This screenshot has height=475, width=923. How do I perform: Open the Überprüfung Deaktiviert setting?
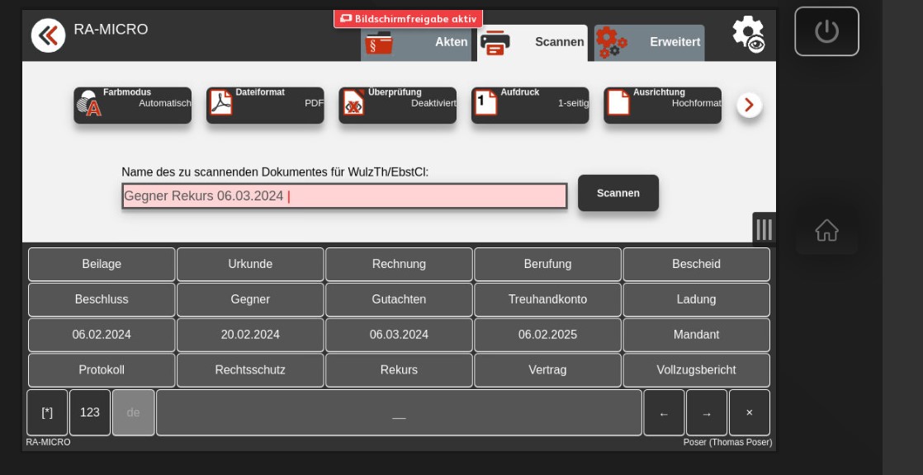tap(397, 106)
